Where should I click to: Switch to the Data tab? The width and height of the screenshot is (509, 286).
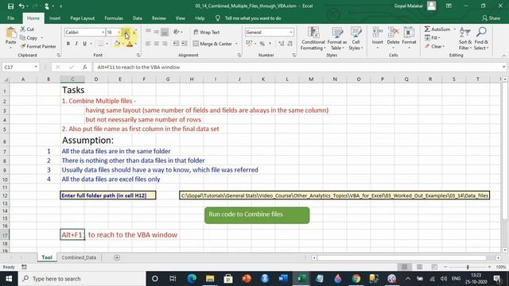pyautogui.click(x=138, y=18)
